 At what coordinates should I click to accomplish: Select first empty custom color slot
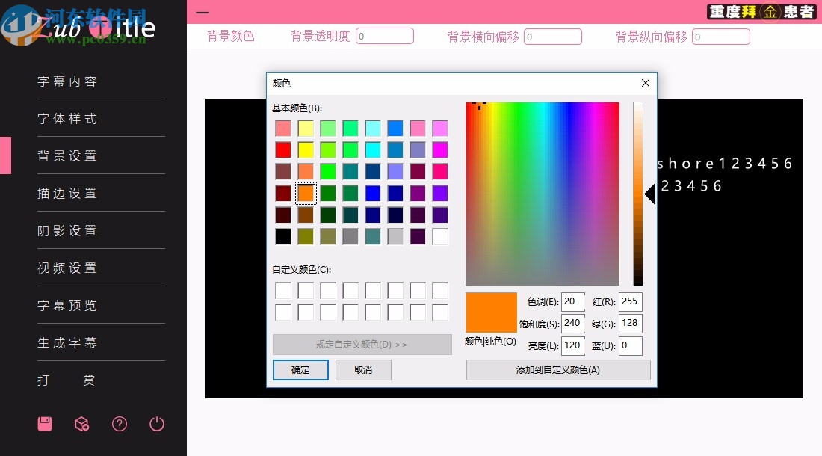point(283,290)
